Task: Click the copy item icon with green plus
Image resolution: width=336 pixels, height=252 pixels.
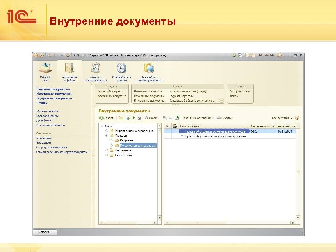Action: coord(128,118)
